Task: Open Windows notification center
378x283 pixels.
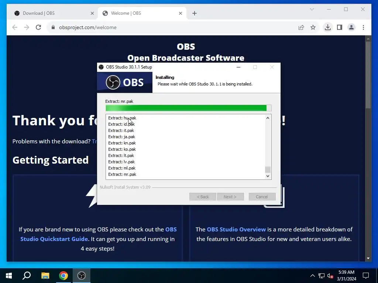Action: click(366, 276)
